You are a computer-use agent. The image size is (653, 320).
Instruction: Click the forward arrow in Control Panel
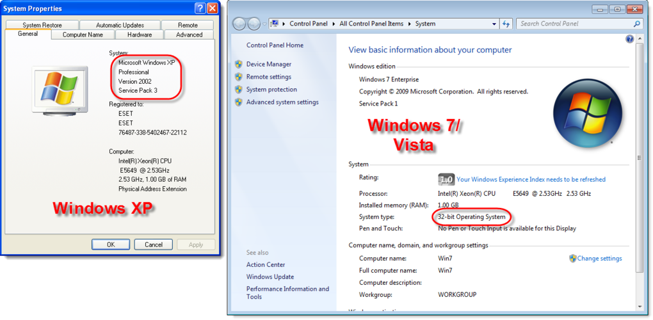click(x=254, y=24)
